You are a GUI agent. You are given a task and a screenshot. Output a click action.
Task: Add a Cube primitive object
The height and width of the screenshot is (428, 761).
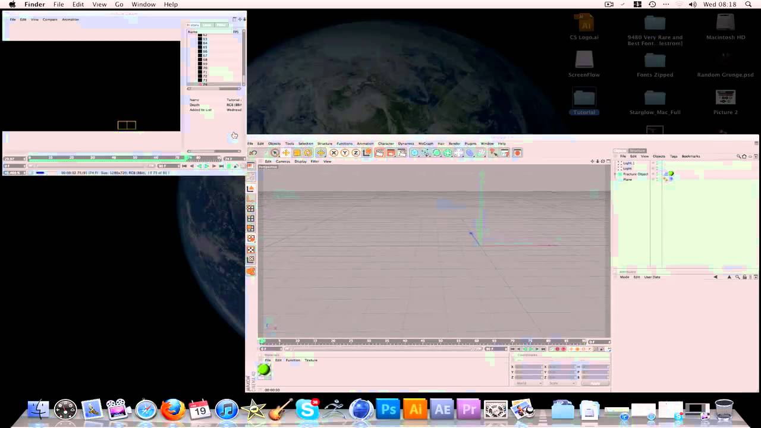click(x=415, y=153)
